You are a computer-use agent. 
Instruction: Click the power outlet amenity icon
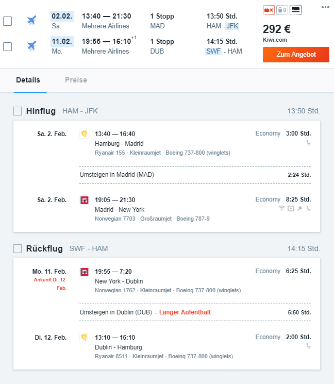click(299, 208)
